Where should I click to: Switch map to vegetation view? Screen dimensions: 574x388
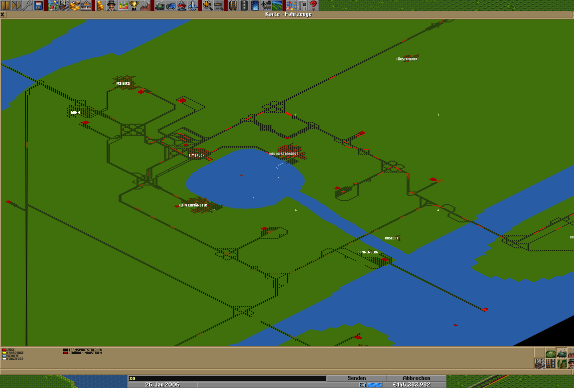pos(562,364)
